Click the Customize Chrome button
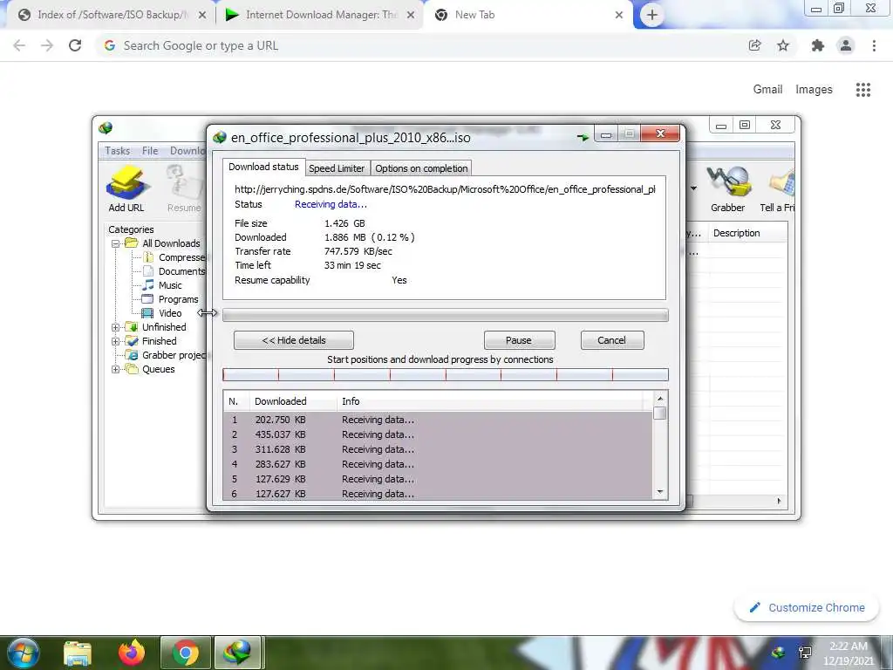 pos(807,608)
